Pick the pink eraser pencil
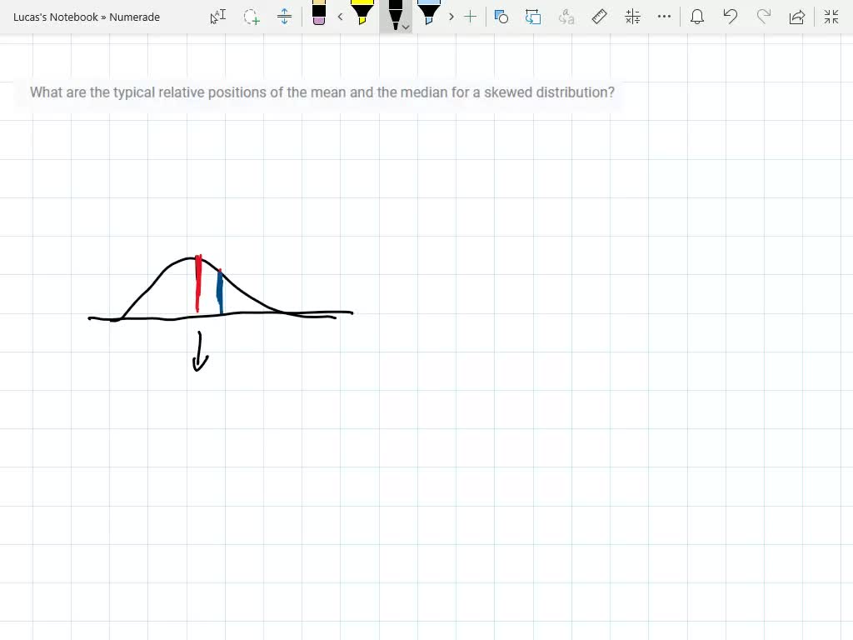Screen dimensions: 853x640 (319, 16)
